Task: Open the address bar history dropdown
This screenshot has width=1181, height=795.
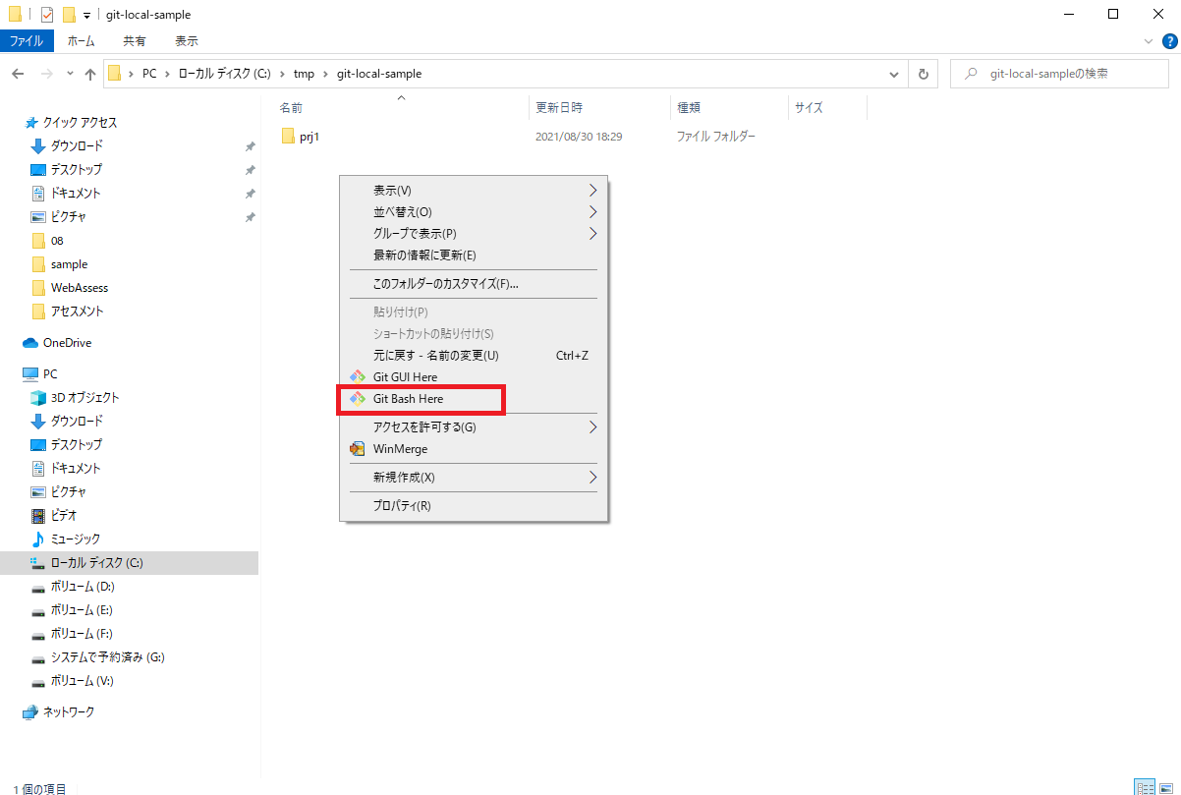Action: click(x=894, y=74)
